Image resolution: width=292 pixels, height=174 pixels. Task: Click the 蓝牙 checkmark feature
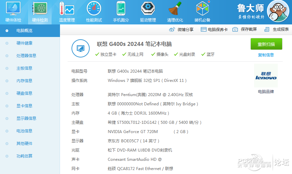(208, 54)
